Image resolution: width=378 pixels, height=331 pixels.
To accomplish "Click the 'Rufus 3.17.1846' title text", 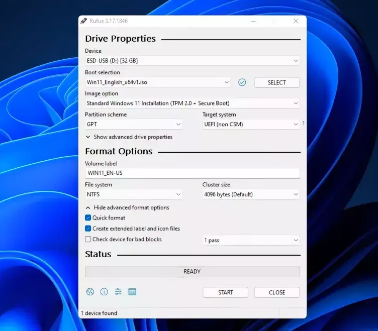I will click(x=109, y=21).
